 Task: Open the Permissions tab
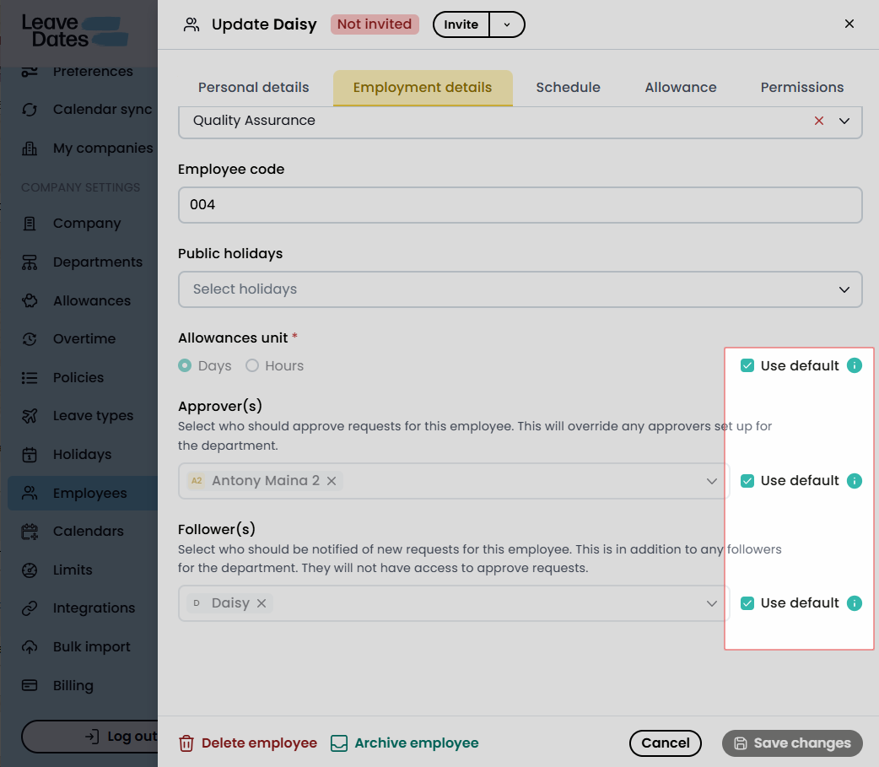point(802,88)
